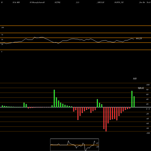
Task: Click the "MR" panel title
Action: click(135, 79)
